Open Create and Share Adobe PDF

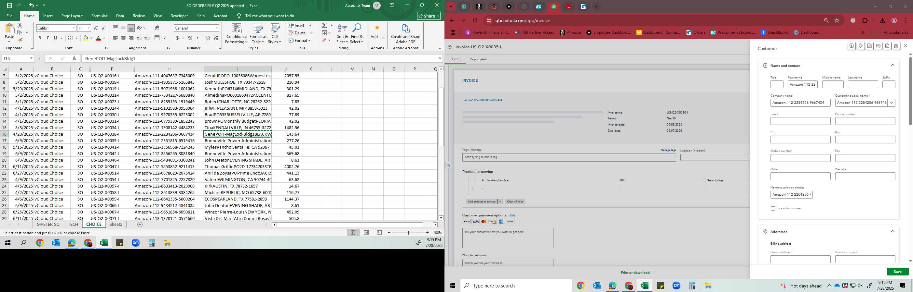tap(405, 34)
